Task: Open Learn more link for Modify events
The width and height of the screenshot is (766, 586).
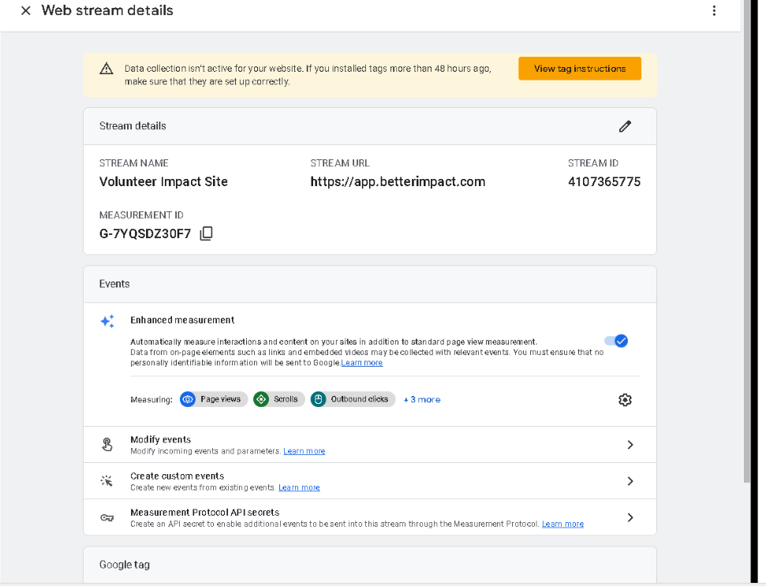Action: click(305, 451)
